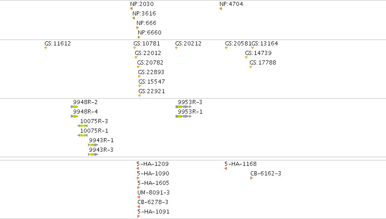Pick the NP:6660 marker arrow
The height and width of the screenshot is (219, 386).
click(x=139, y=37)
